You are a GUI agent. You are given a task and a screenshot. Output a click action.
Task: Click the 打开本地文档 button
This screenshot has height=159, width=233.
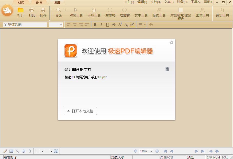click(x=80, y=111)
